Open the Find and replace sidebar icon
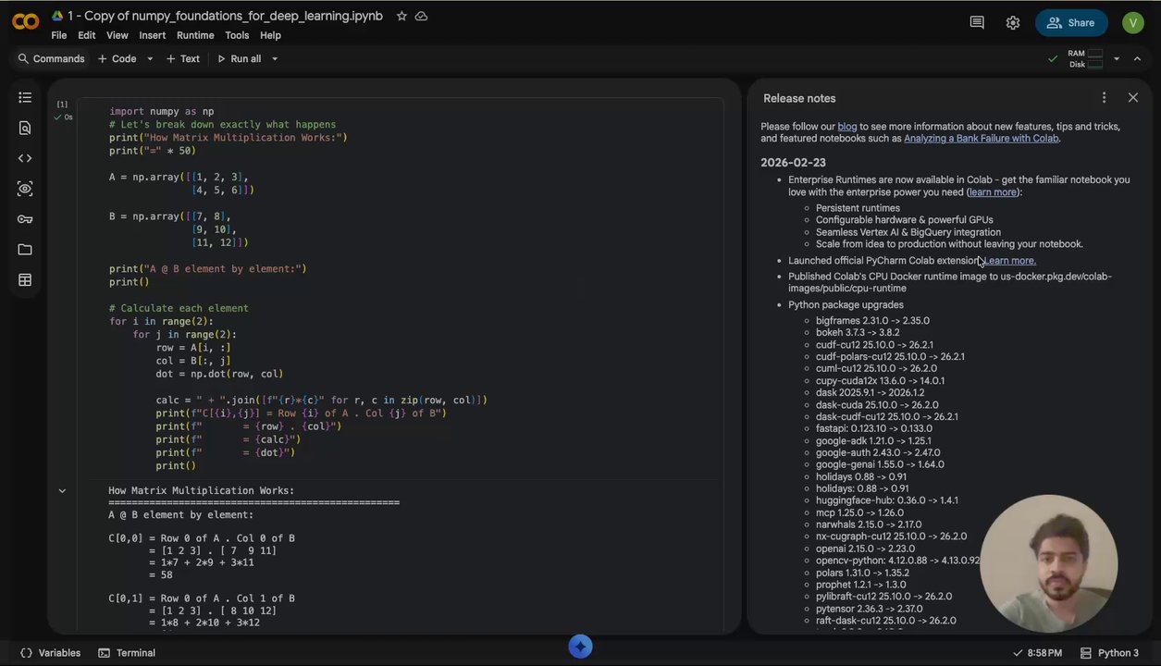Screen dimensions: 1161x666 [x=25, y=128]
